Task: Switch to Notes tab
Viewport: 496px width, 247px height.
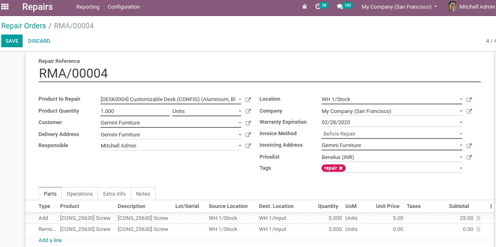Action: click(143, 194)
